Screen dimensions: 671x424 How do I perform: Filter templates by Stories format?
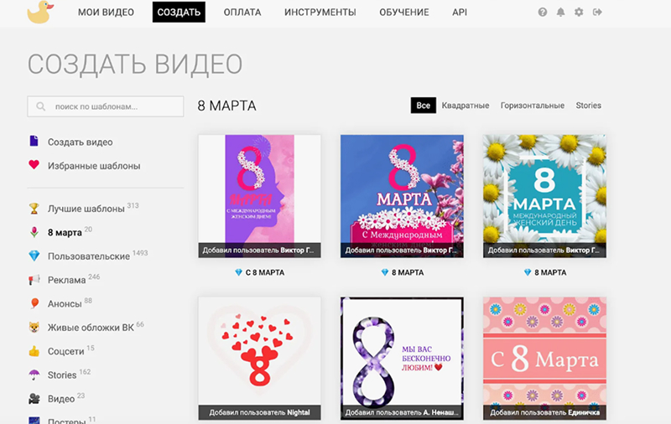589,106
